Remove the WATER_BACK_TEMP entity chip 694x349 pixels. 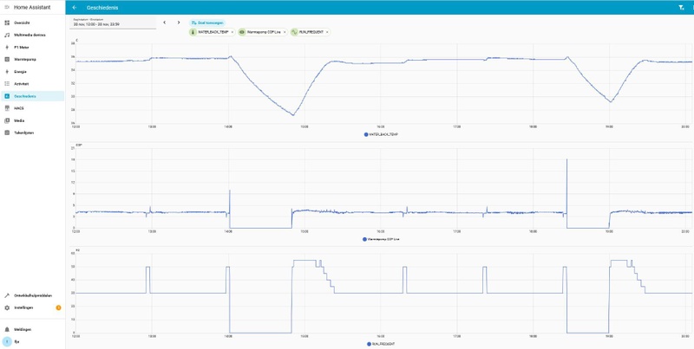click(x=232, y=32)
